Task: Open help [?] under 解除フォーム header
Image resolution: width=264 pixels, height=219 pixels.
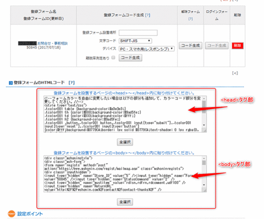Action: click(x=190, y=19)
